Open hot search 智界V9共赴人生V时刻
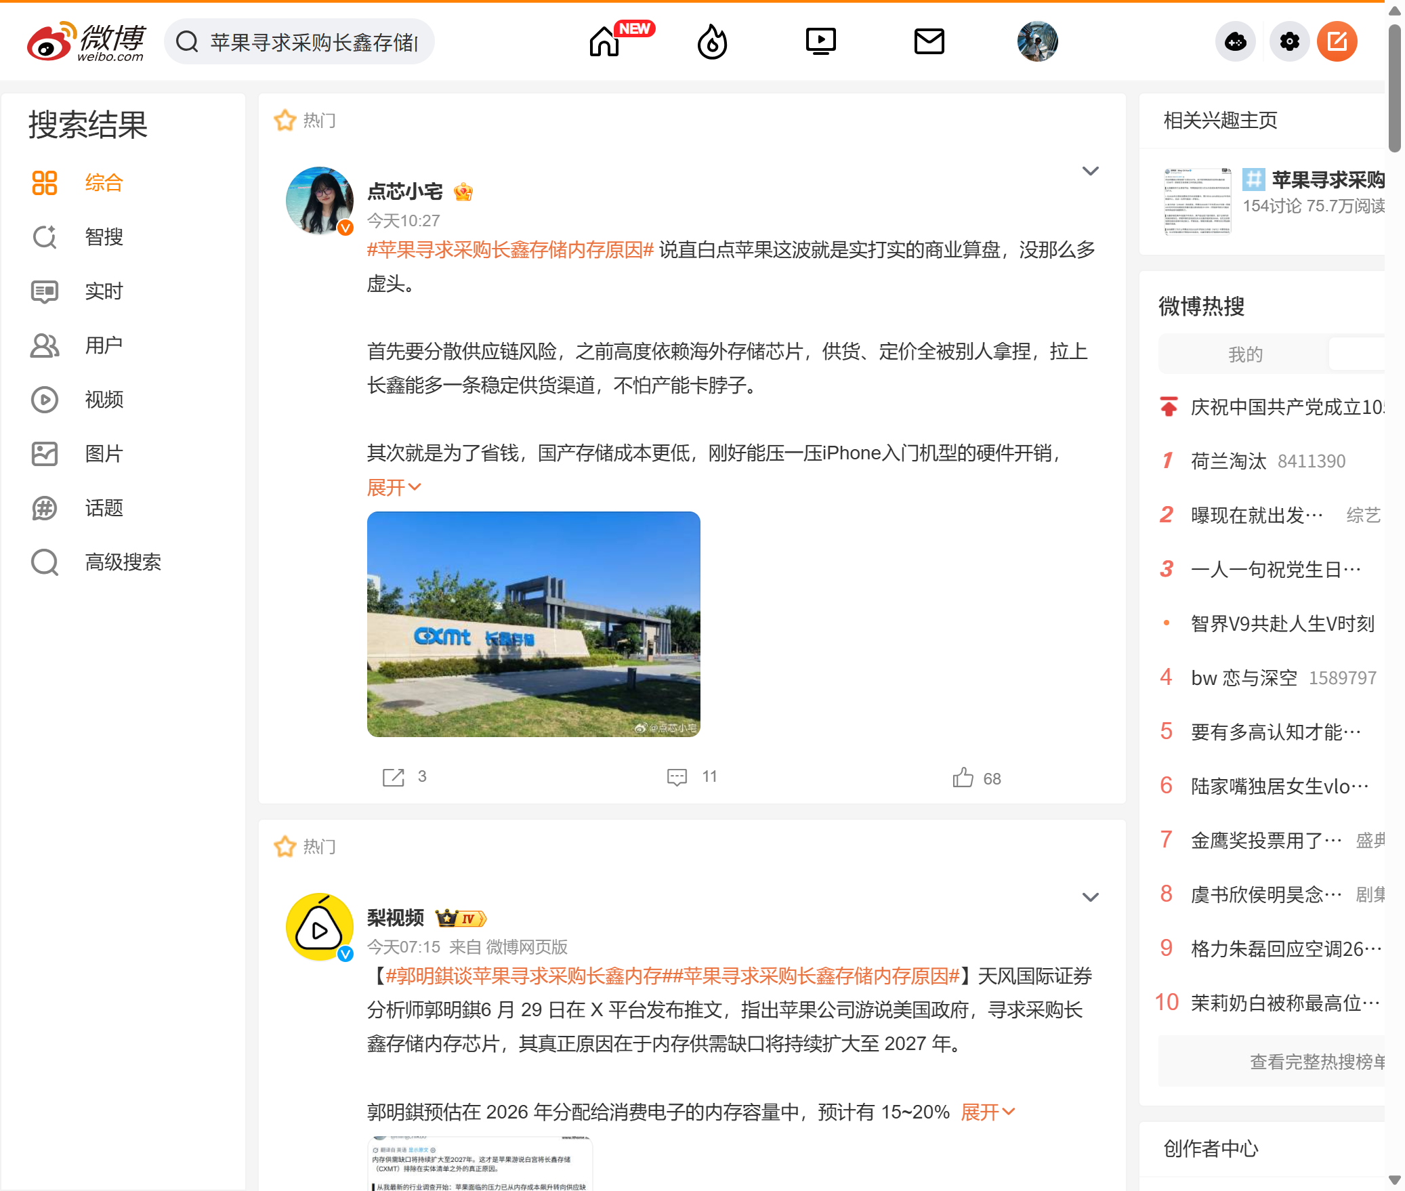The width and height of the screenshot is (1405, 1191). point(1282,624)
